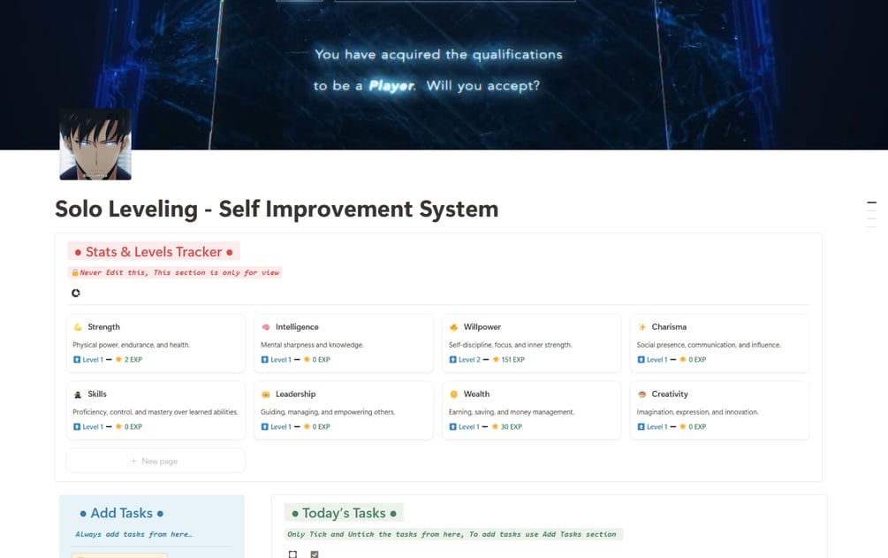The image size is (888, 558).
Task: Click the blue level arrow icon in Wealth card
Action: click(452, 426)
